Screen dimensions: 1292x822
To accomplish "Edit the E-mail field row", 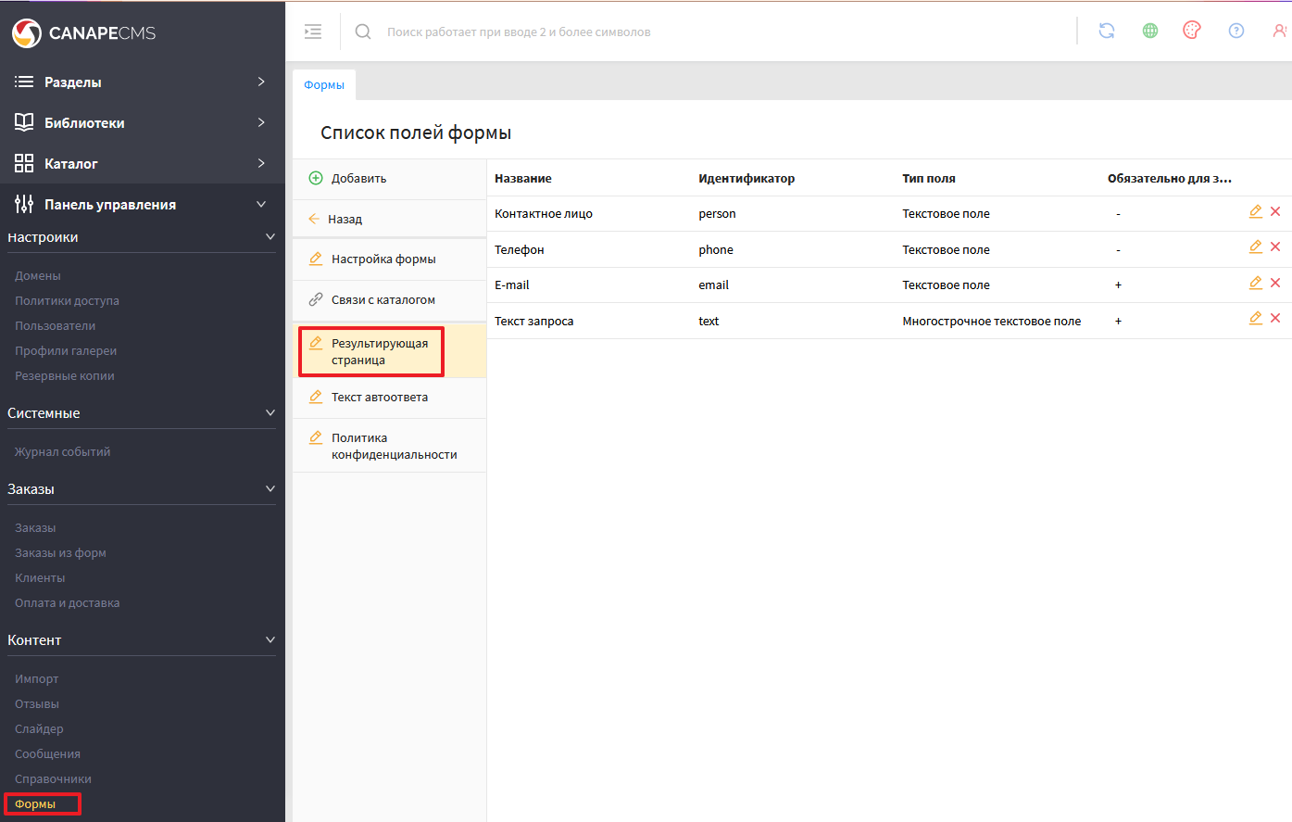I will coord(1255,284).
